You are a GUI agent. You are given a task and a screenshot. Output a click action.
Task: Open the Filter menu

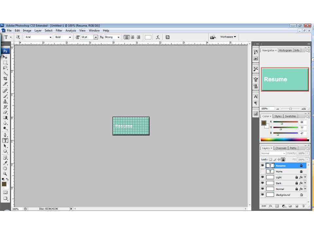point(59,31)
